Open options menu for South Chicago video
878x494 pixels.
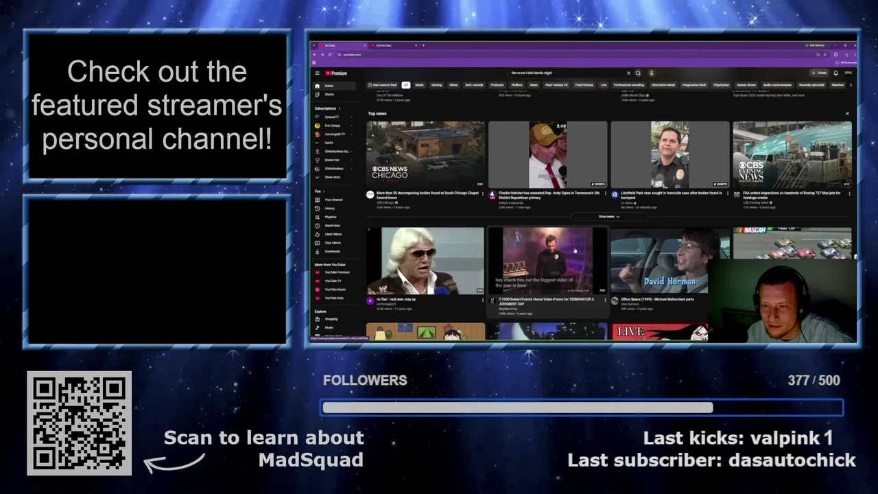(x=483, y=193)
